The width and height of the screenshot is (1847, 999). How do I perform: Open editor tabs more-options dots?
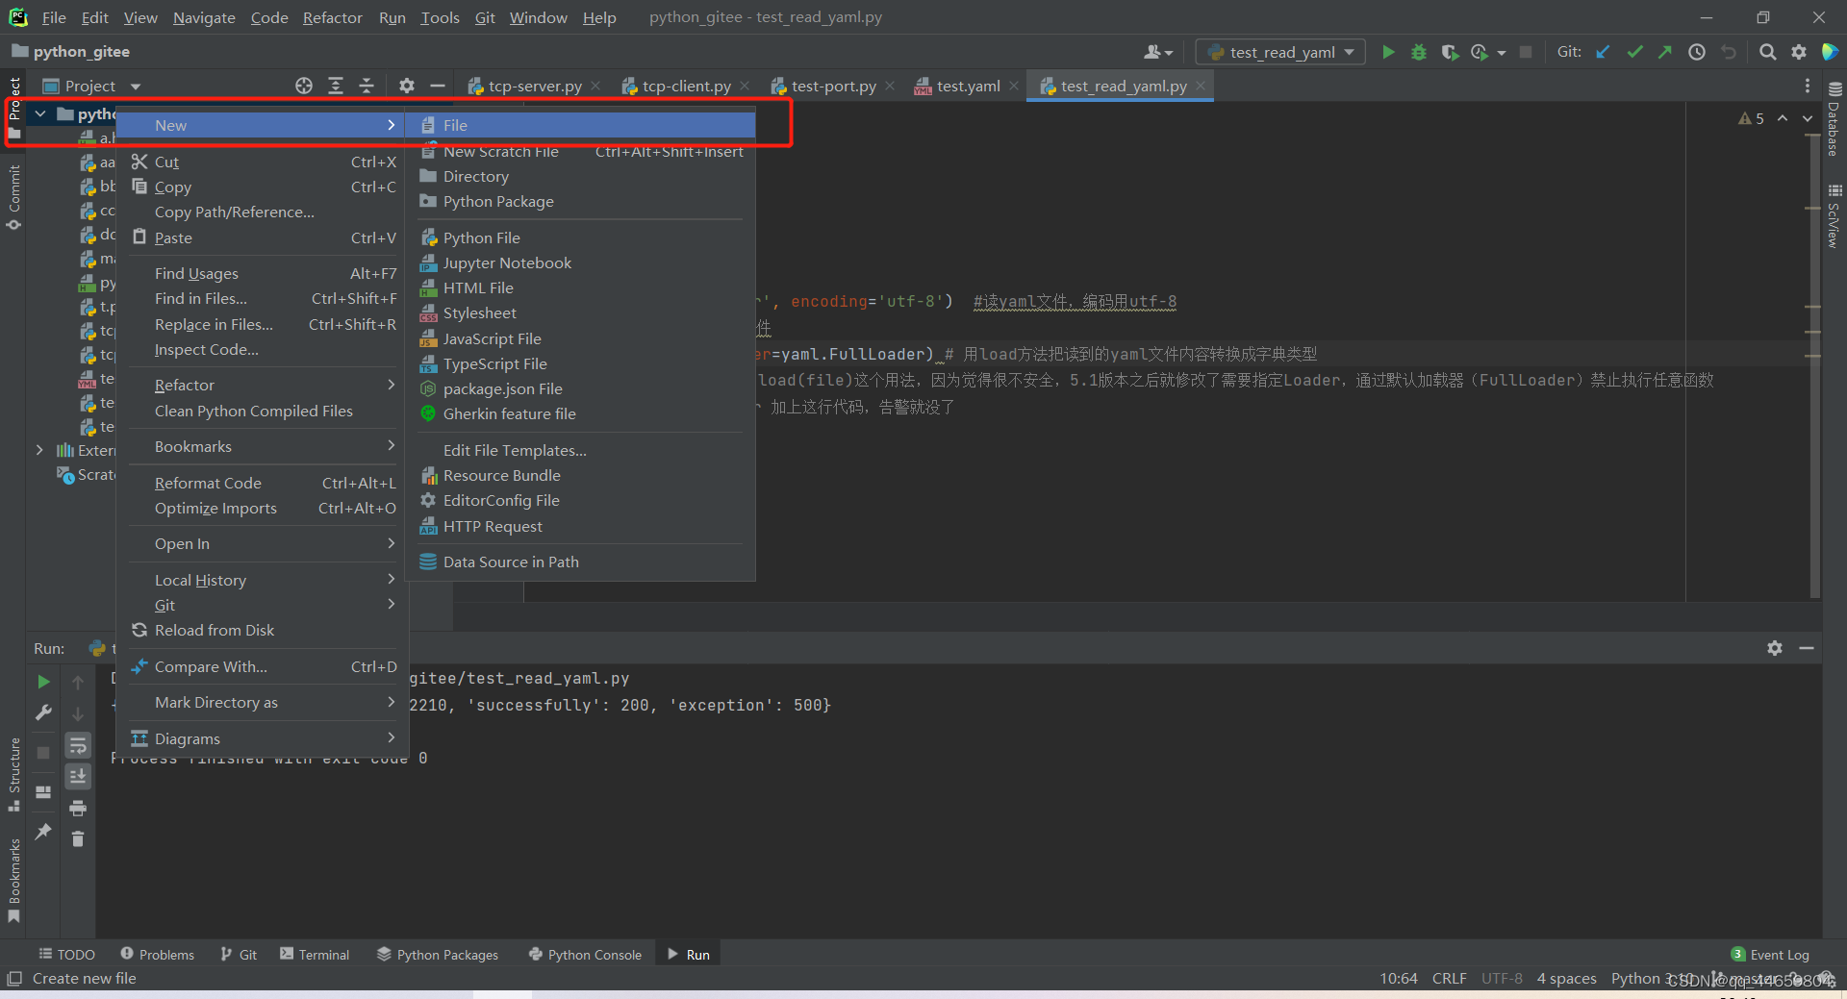1807,86
